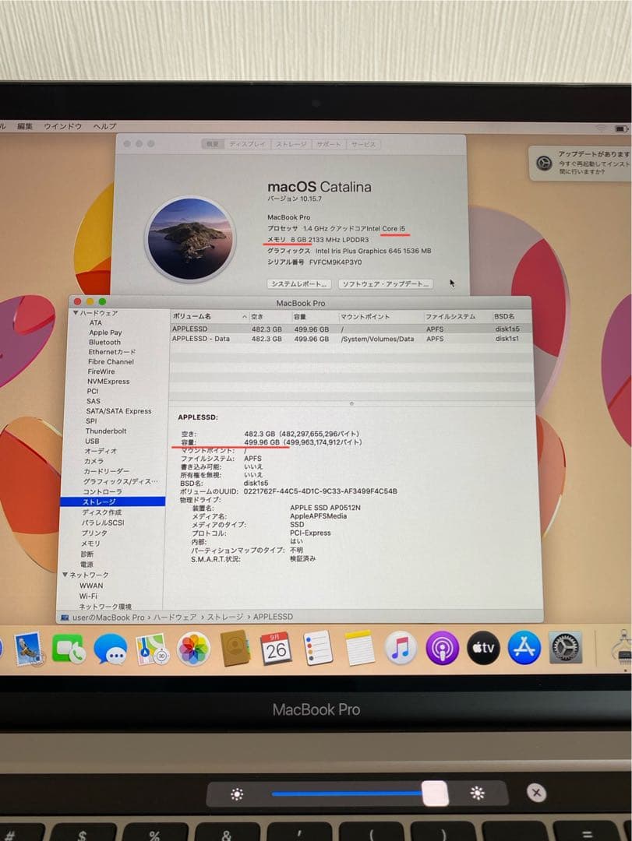This screenshot has width=632, height=841.
Task: Open the Reminders app
Action: [317, 648]
